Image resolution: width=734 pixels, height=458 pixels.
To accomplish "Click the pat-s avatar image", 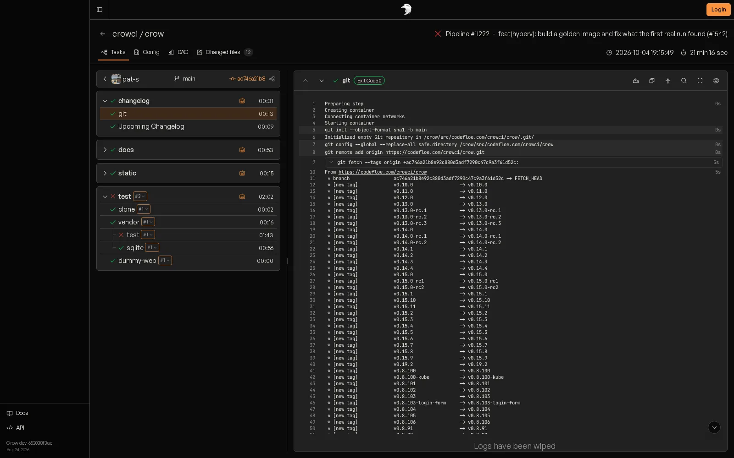I will tap(116, 79).
